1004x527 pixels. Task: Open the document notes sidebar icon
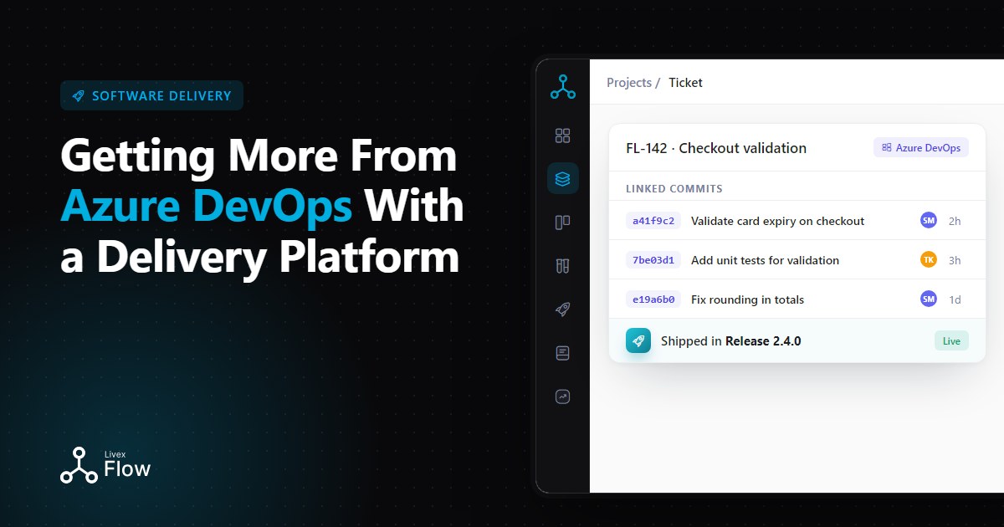(x=563, y=353)
